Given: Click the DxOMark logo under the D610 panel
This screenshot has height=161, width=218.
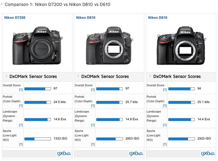Looking at the screenshot, I should 208,154.
